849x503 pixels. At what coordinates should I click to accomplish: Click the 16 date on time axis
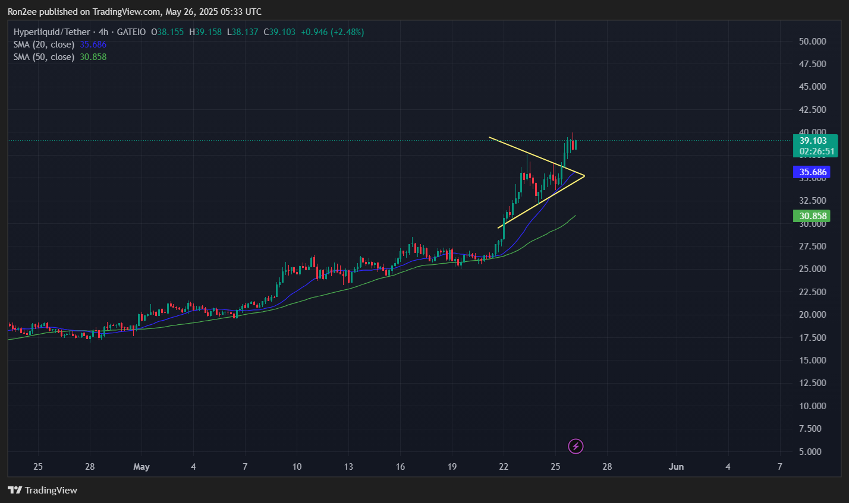400,467
